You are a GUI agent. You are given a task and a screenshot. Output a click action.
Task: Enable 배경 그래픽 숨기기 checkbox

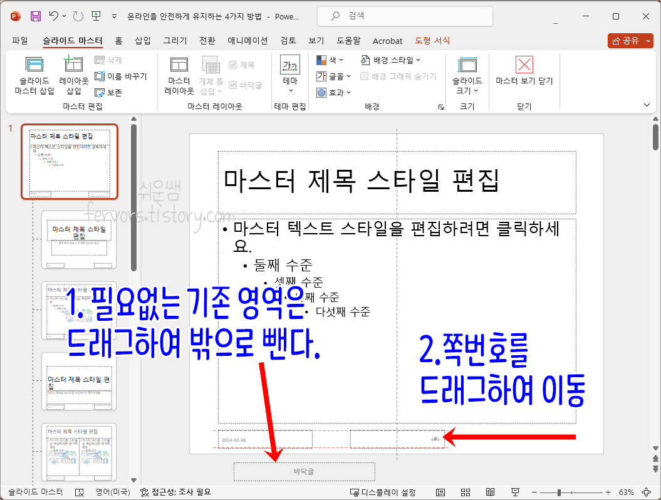365,76
